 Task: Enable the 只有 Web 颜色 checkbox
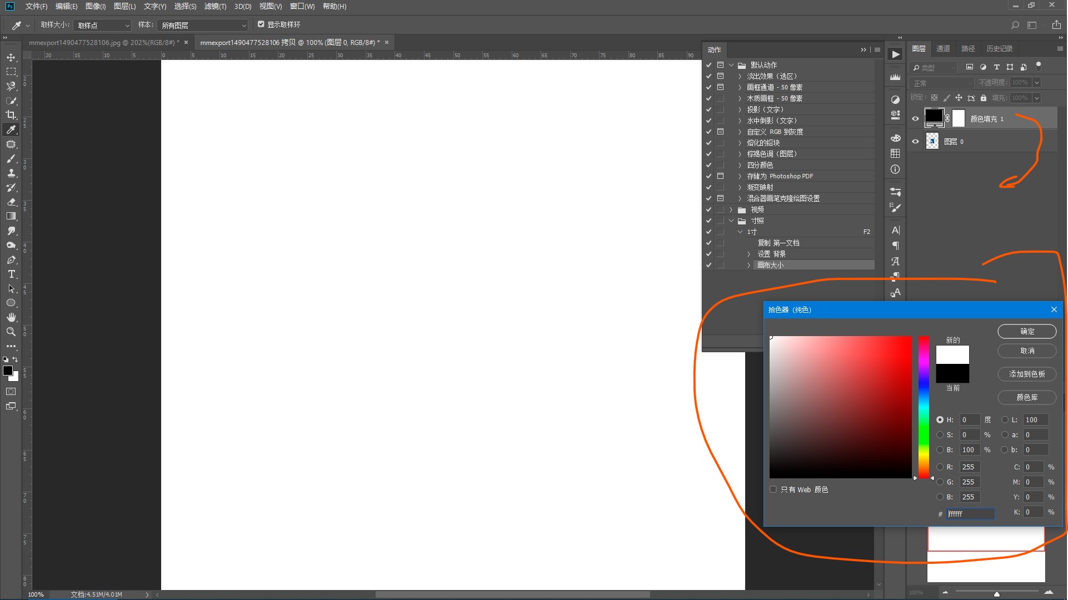[x=773, y=489]
